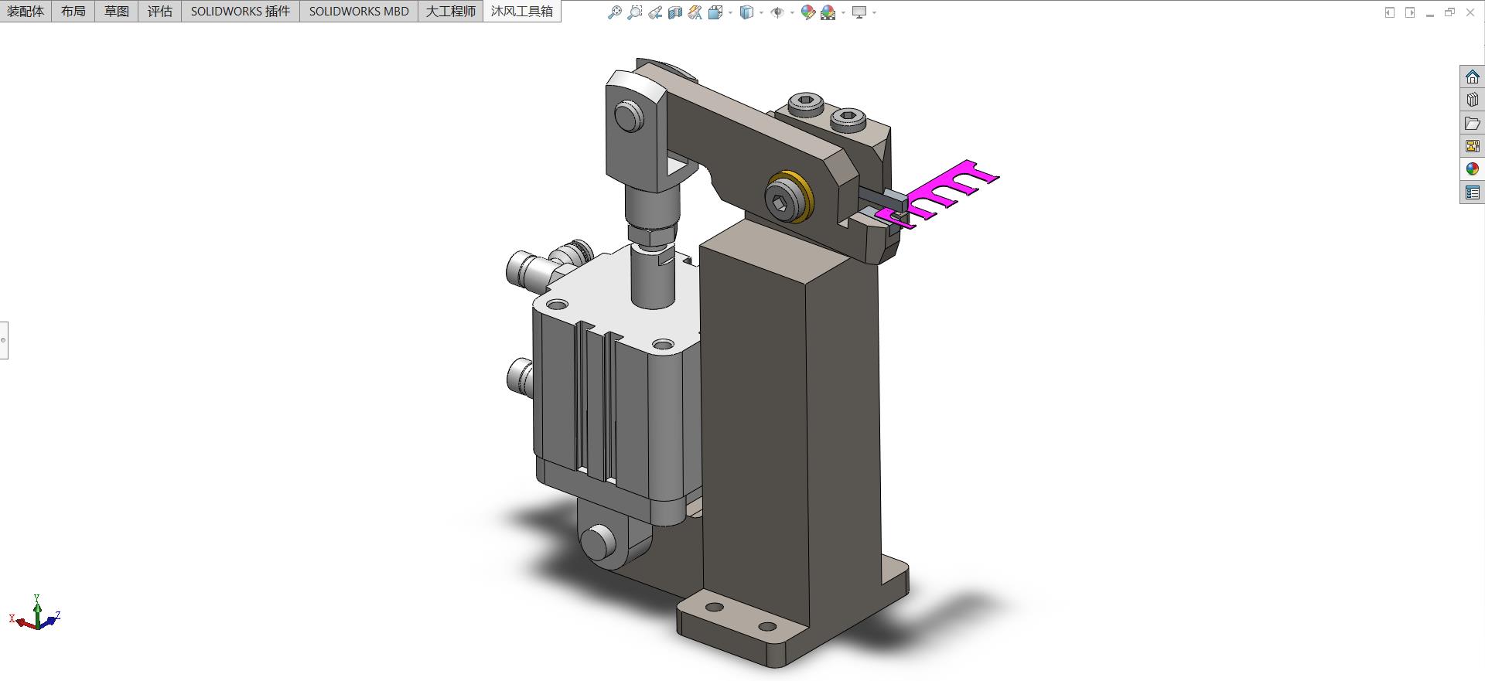The image size is (1485, 681).
Task: Open the File Explorer folder icon
Action: (1473, 123)
